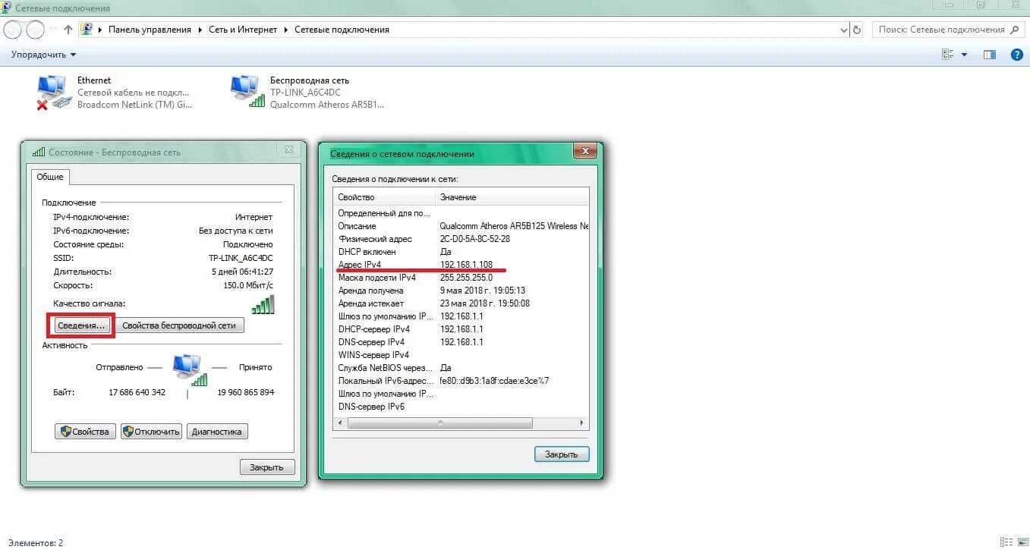1030x550 pixels.
Task: Select the DHCP включен row
Action: [x=461, y=252]
